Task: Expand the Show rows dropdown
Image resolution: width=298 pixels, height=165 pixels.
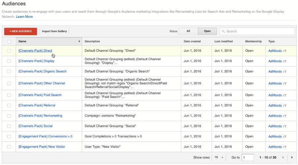Action: [x=219, y=157]
